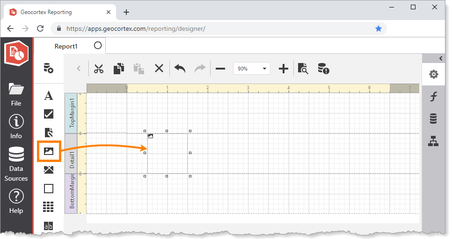
Task: Collapse the right properties panel
Action: tap(441, 58)
